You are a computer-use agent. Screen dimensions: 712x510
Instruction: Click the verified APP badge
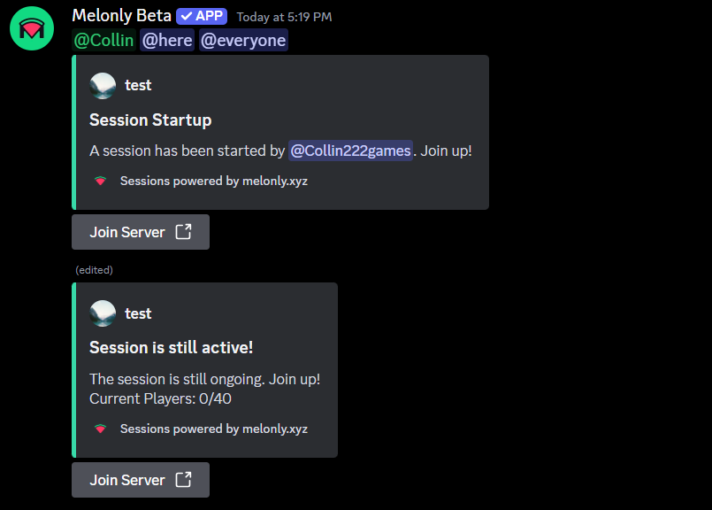201,15
